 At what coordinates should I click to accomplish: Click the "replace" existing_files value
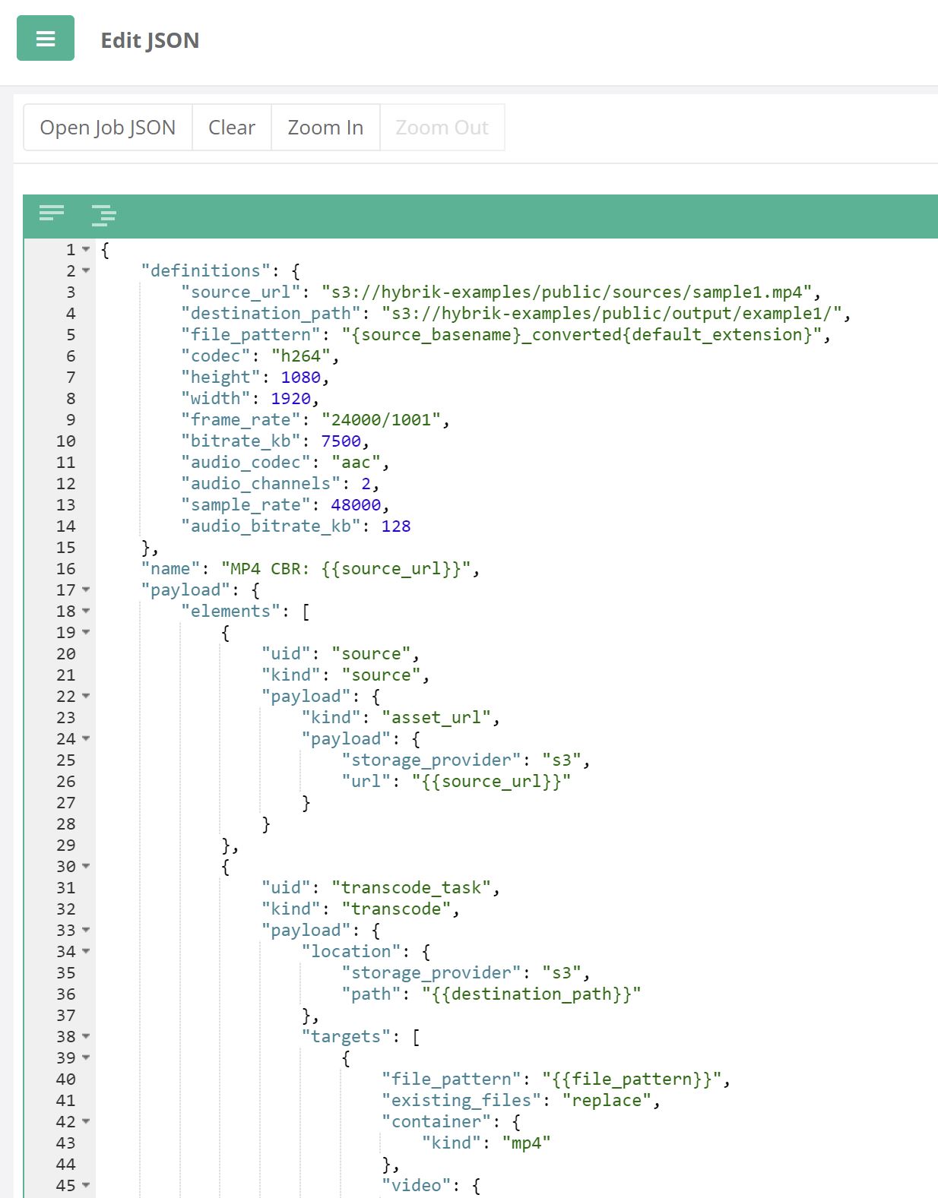(606, 1101)
